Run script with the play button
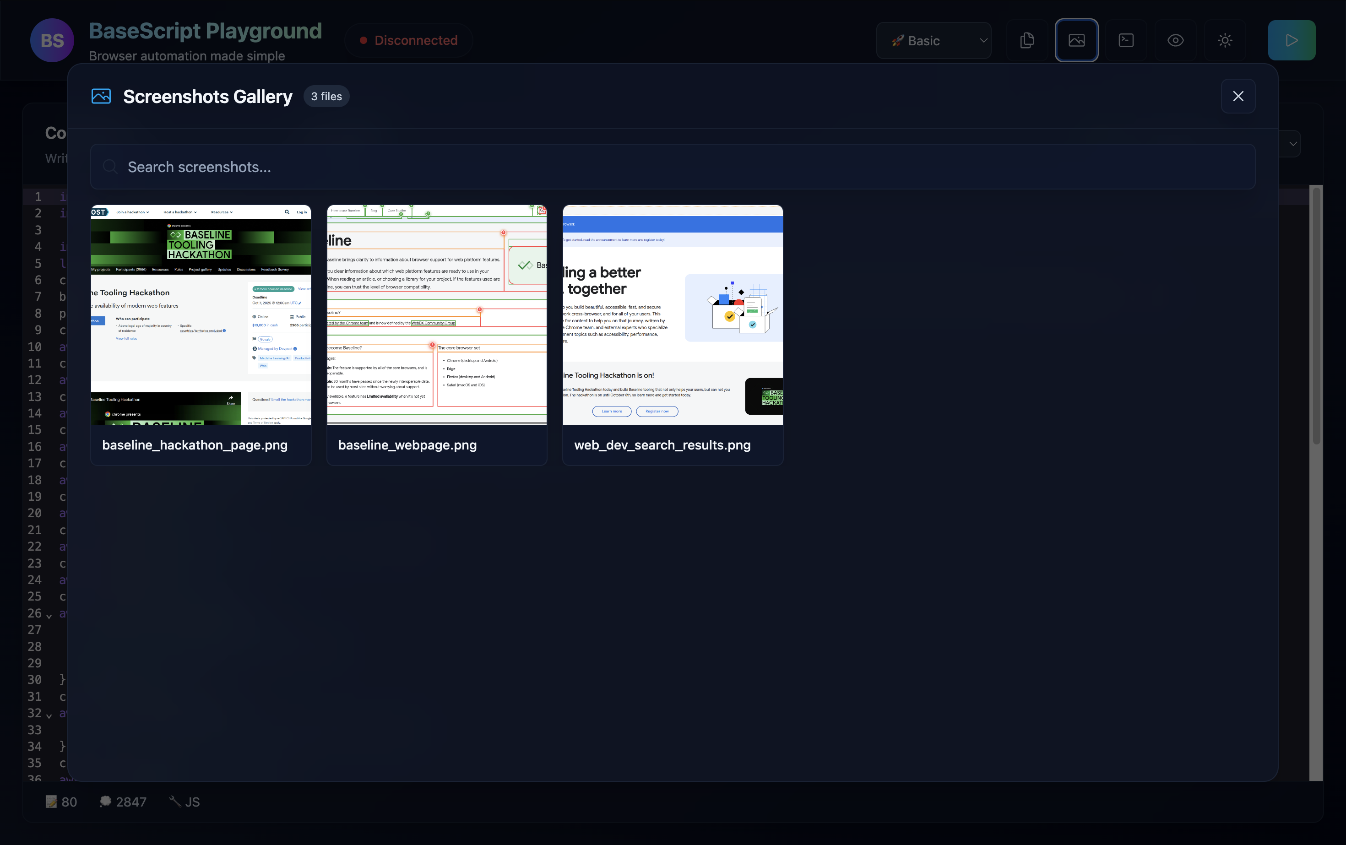The width and height of the screenshot is (1346, 845). [1291, 40]
